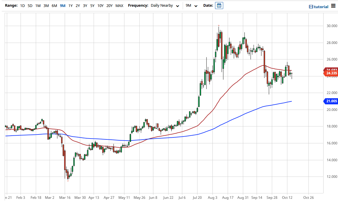Expand the 9M period dropdown
338x202 pixels.
tap(192, 6)
